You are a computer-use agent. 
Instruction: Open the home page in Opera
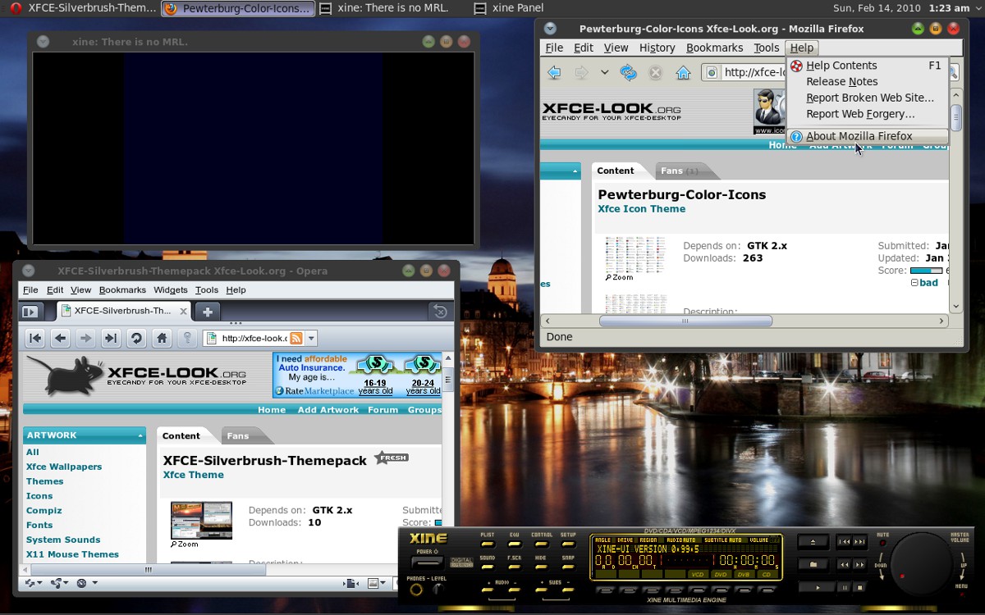coord(163,338)
